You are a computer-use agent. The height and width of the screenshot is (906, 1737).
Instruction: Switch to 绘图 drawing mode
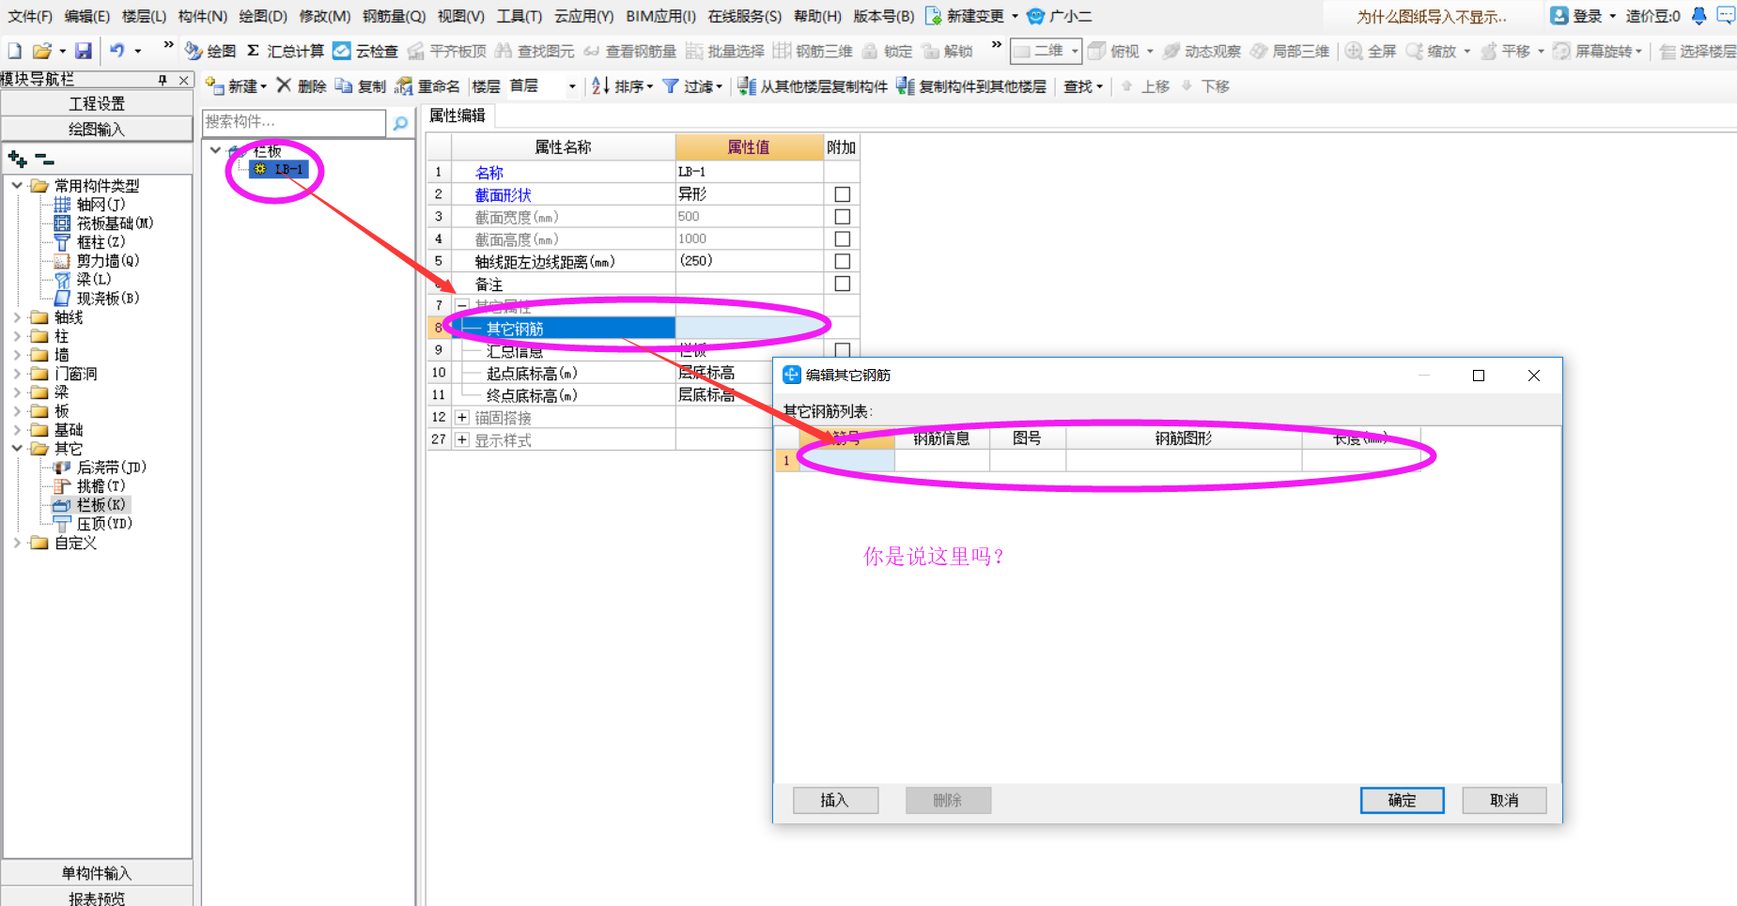[210, 51]
